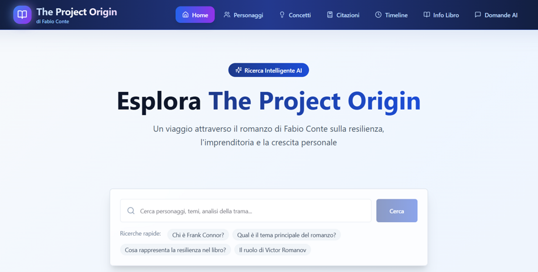Select "Il ruolo di Victor Romanov" quick search
Screen dimensions: 538x272
pos(273,250)
